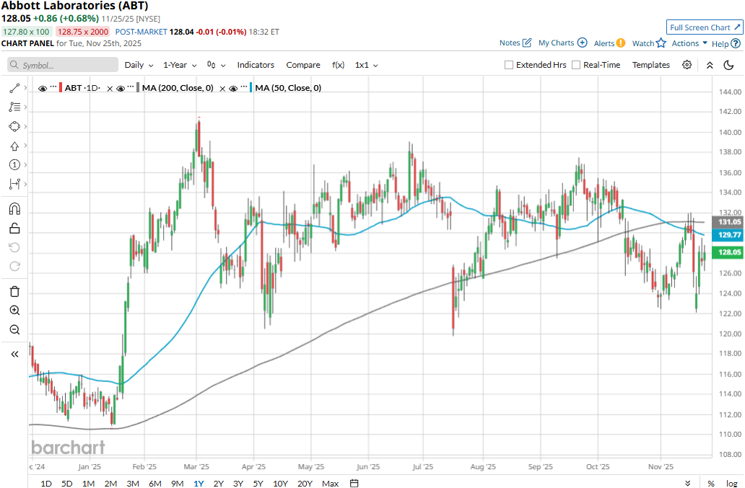The image size is (745, 488).
Task: Open the Daily interval dropdown
Action: click(139, 65)
